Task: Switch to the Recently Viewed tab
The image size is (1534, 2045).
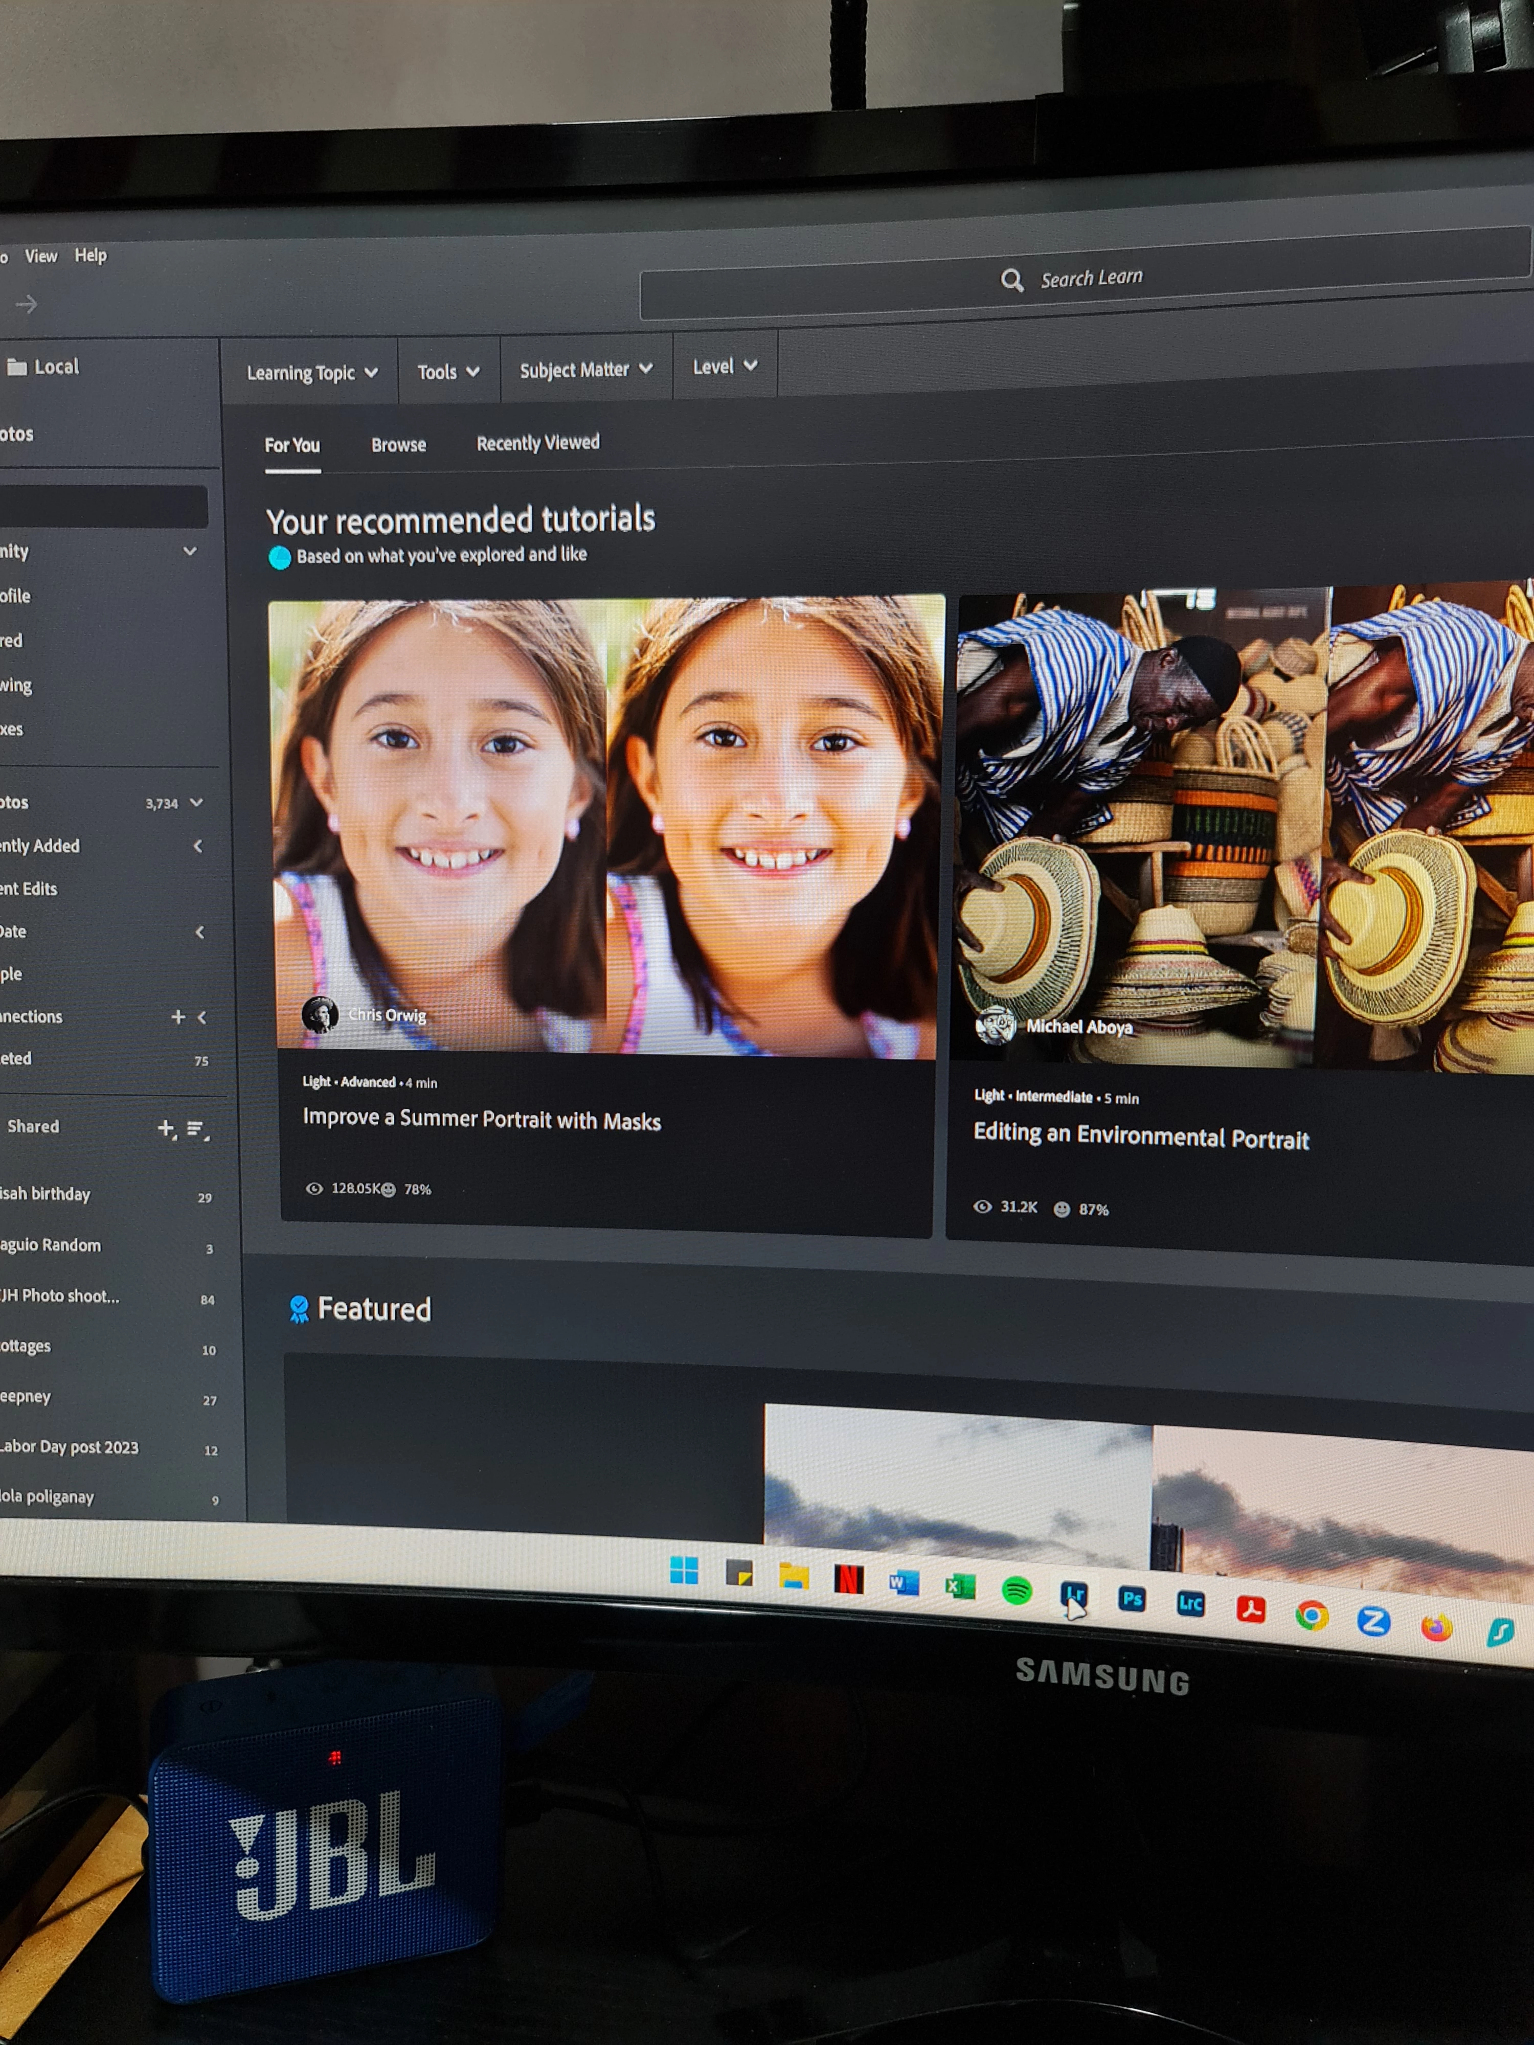Action: 537,443
